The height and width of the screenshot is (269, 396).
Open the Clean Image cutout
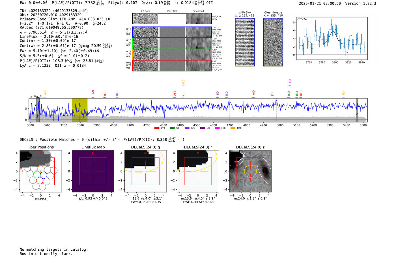point(273,42)
